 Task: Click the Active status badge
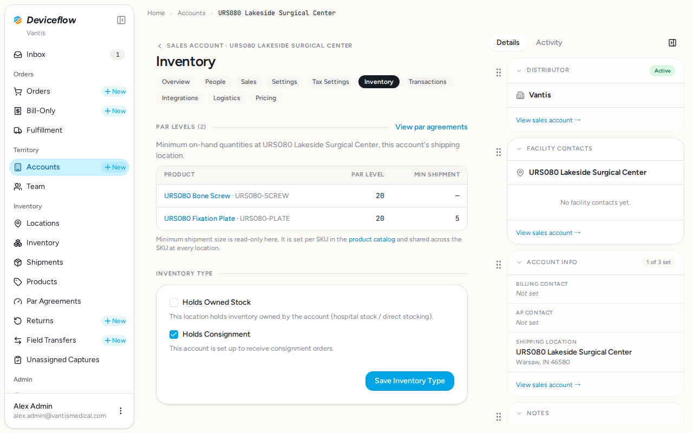click(662, 71)
